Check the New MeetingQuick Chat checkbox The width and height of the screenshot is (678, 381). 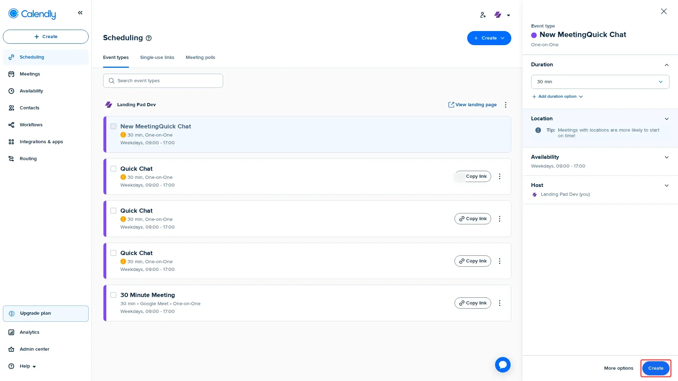[x=113, y=126]
